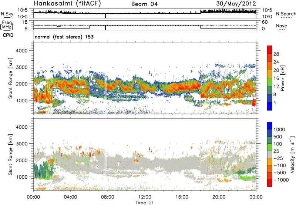Select the N.Search legend label
Viewport: 296px width, 205px height.
click(x=286, y=14)
